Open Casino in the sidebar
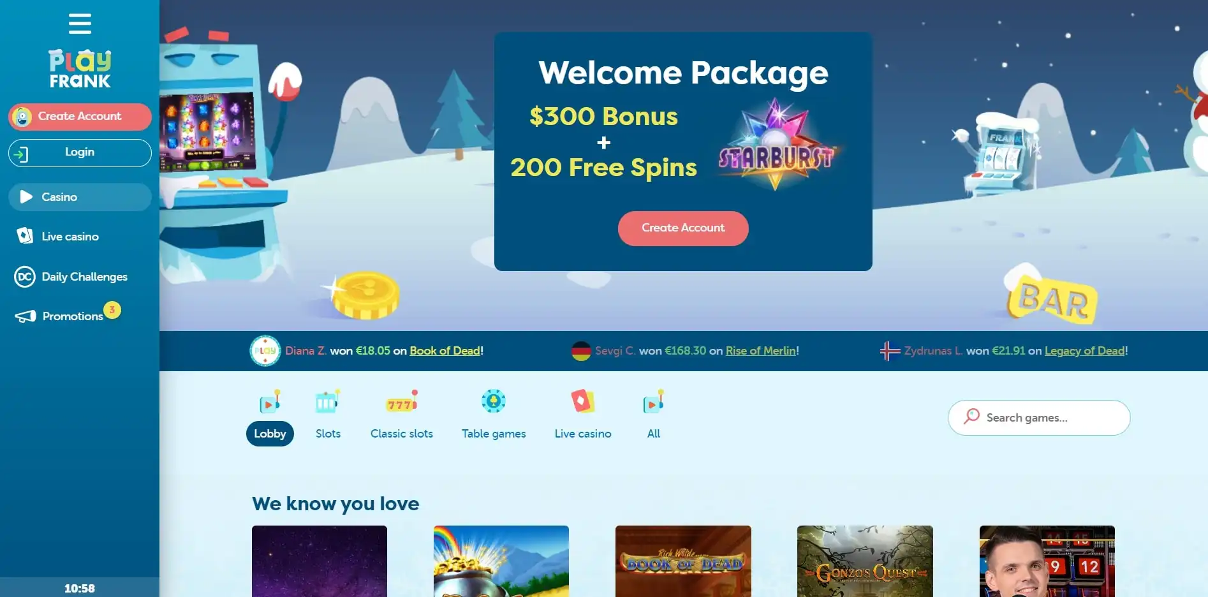Image resolution: width=1208 pixels, height=597 pixels. [80, 197]
